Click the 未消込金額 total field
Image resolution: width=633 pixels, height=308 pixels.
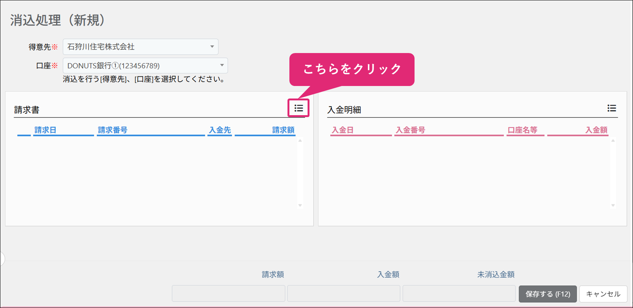pos(459,294)
